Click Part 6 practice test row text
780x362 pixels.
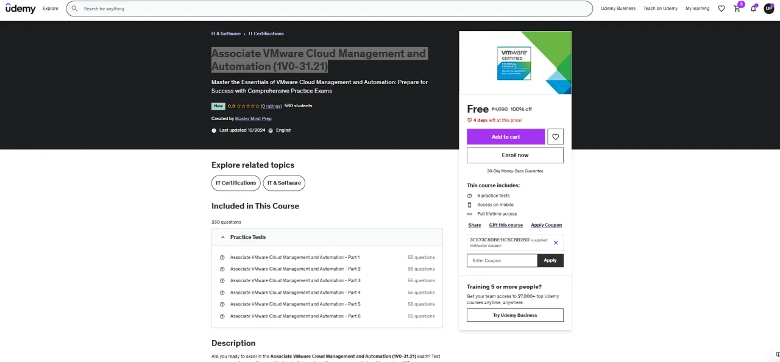pos(296,316)
